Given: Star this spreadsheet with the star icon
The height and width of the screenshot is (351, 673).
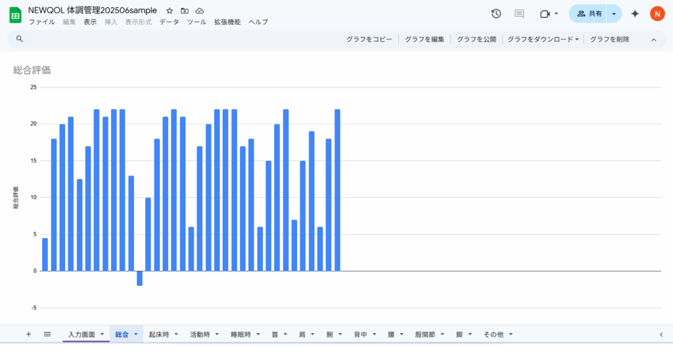Looking at the screenshot, I should click(170, 11).
